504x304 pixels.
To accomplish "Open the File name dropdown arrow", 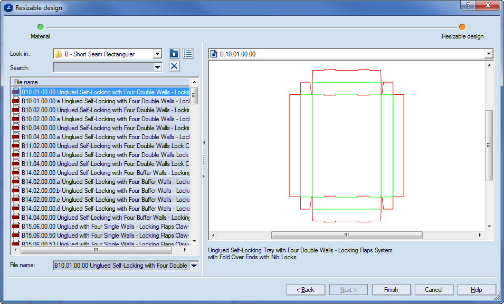I will (x=194, y=266).
